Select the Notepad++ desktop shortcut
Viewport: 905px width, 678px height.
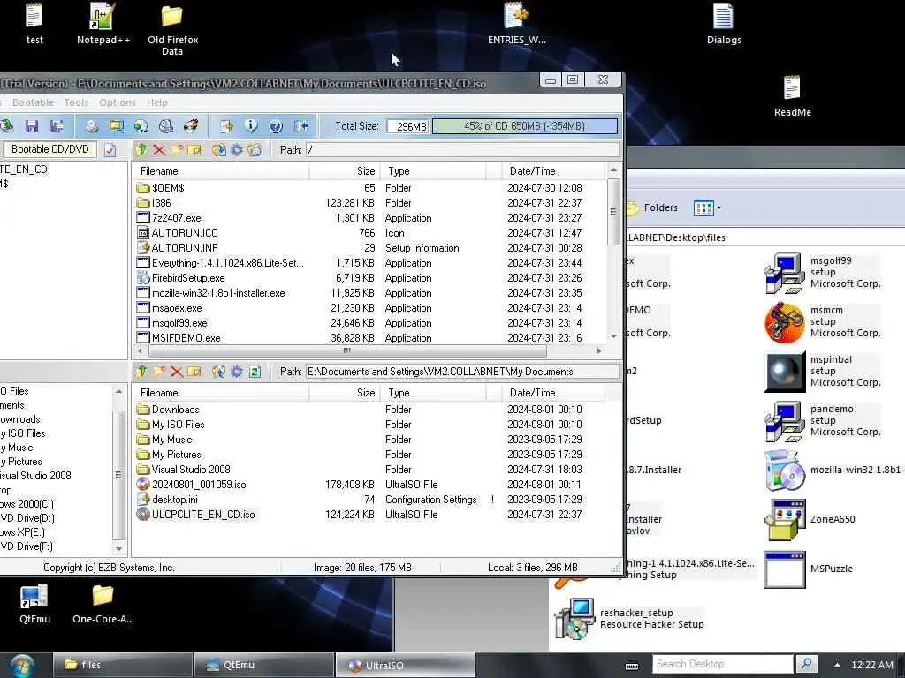point(103,24)
